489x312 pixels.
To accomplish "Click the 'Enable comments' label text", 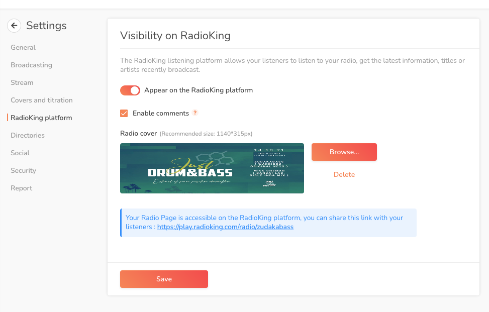I will [x=161, y=113].
